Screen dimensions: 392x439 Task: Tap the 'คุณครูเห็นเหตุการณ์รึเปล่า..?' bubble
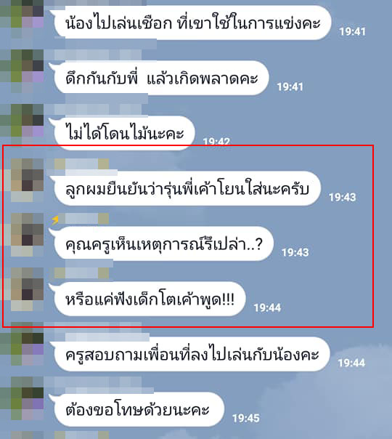(162, 243)
